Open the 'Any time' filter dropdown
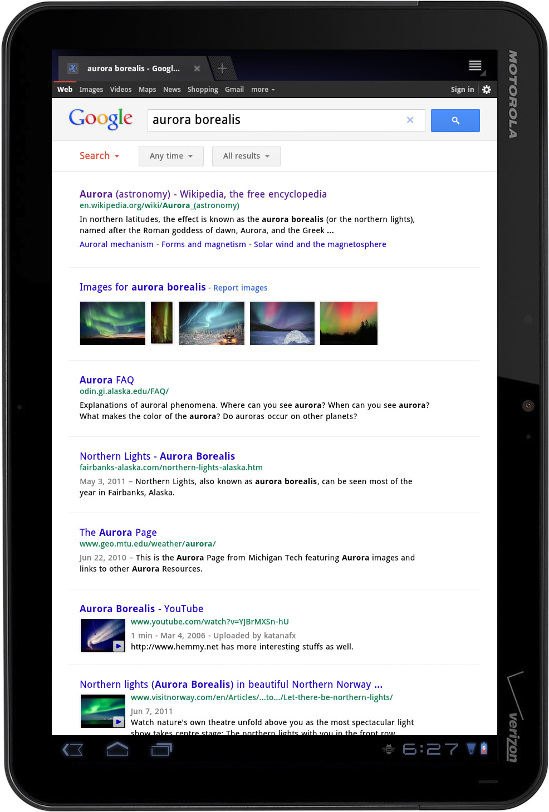549x812 pixels. click(170, 156)
